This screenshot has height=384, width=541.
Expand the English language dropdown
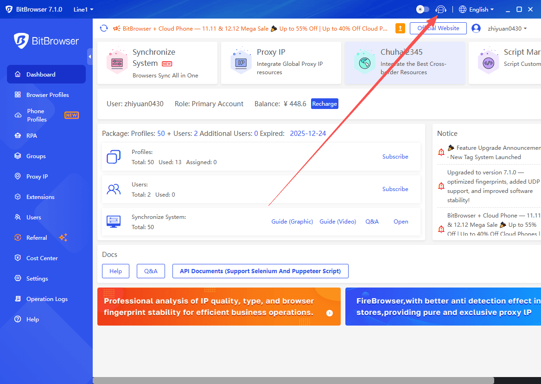coord(476,9)
